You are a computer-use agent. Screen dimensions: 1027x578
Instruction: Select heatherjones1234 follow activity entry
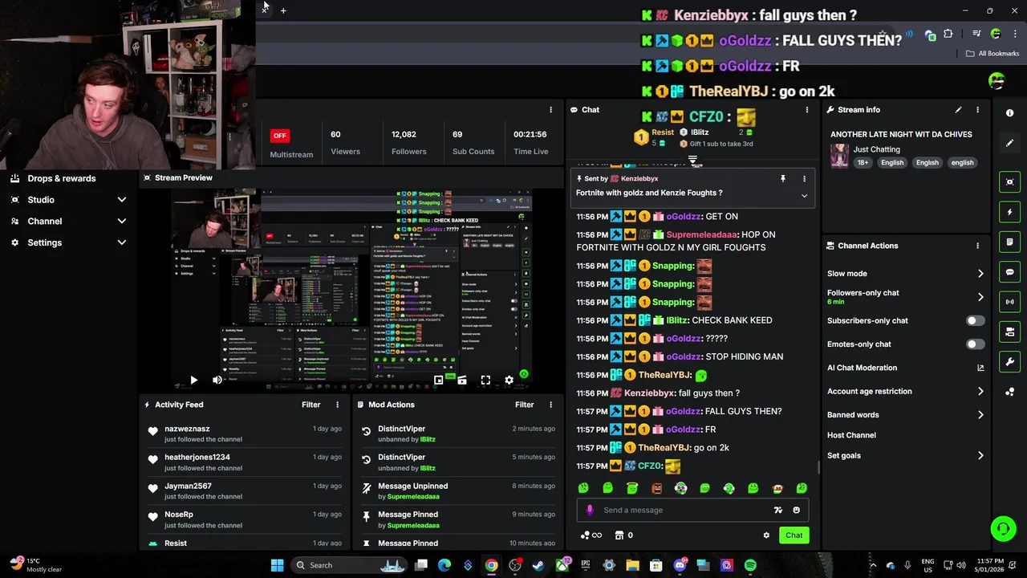coord(245,462)
